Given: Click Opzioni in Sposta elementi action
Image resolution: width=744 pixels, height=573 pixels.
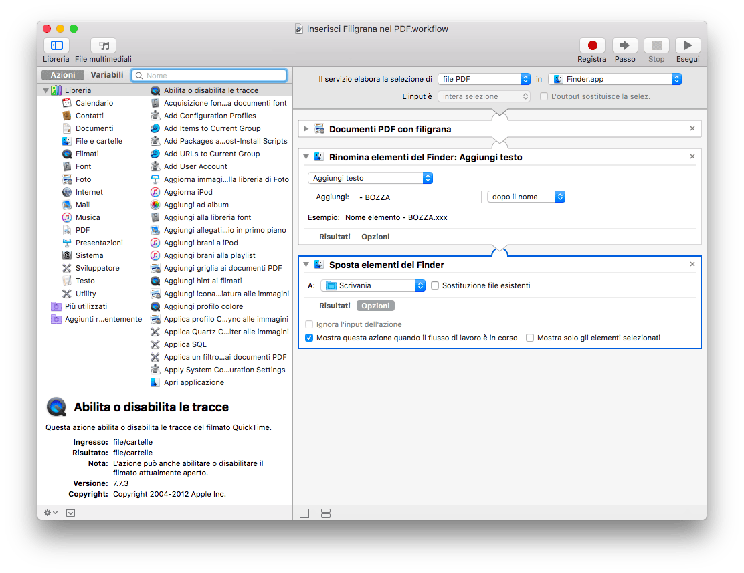Looking at the screenshot, I should tap(375, 306).
